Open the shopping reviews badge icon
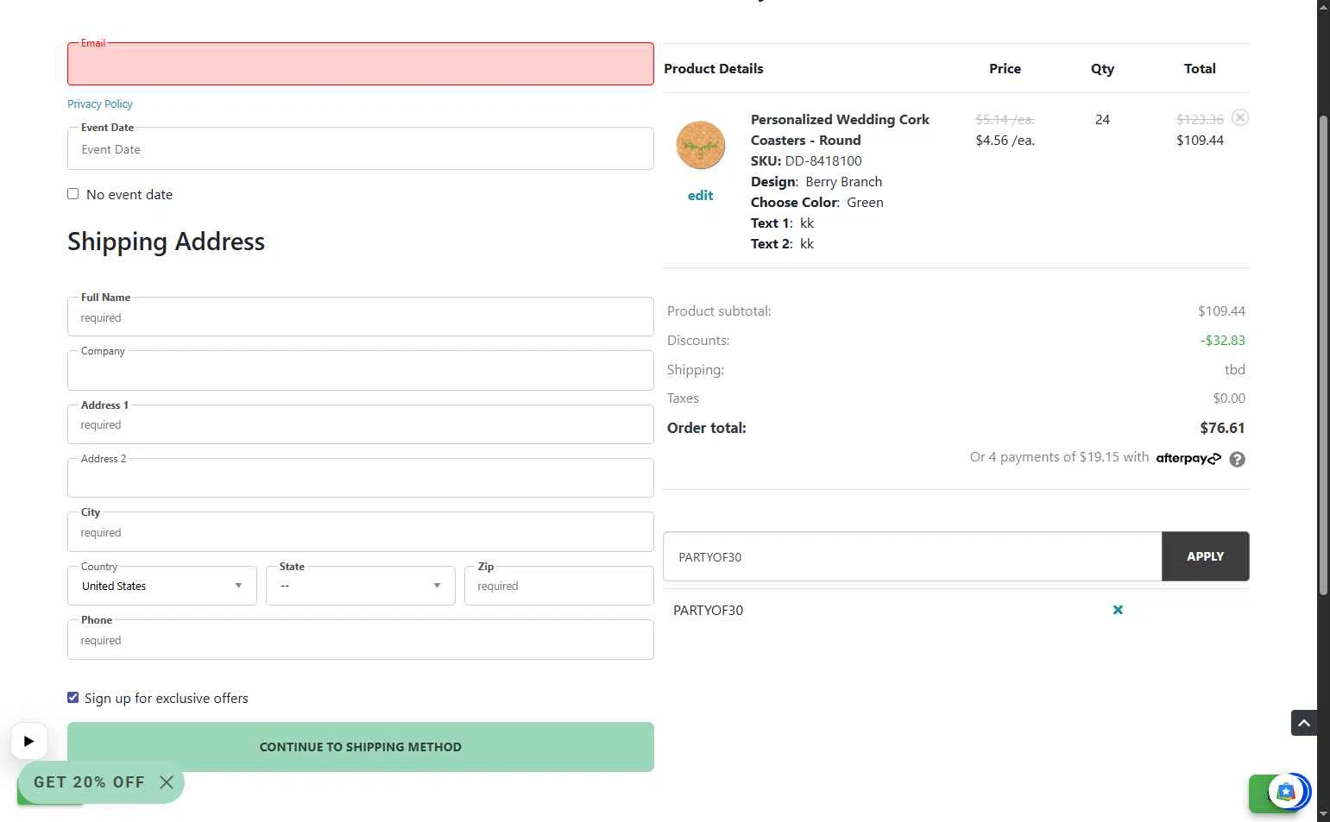The width and height of the screenshot is (1330, 822). tap(1287, 792)
